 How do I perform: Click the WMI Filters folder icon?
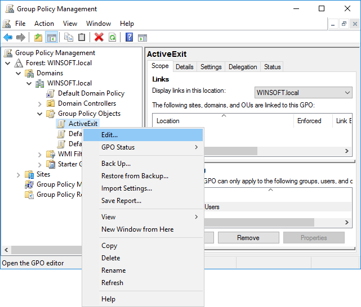coord(51,154)
